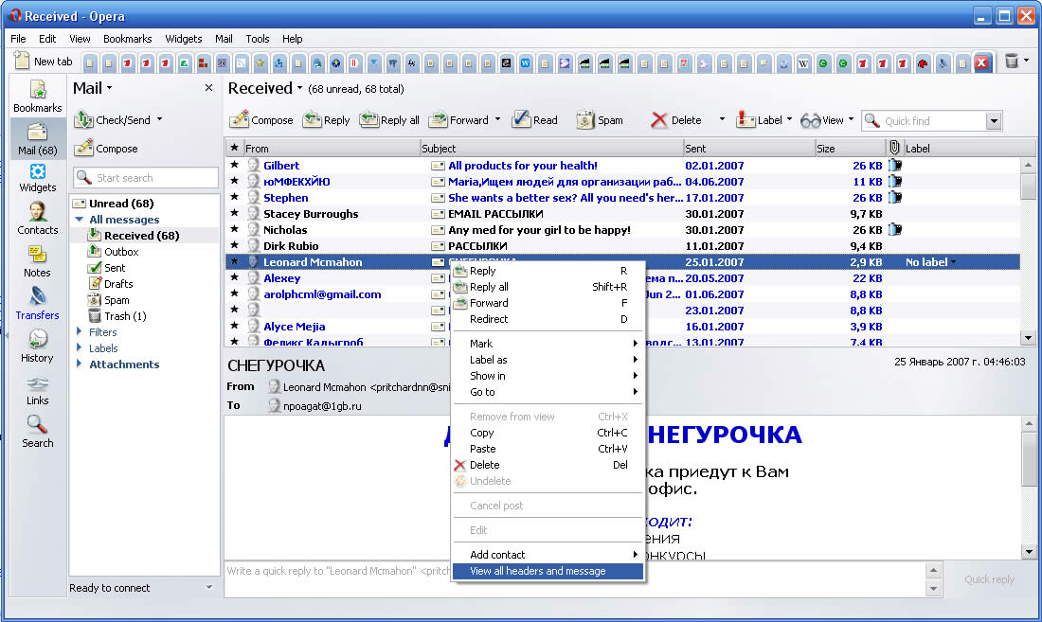Image resolution: width=1042 pixels, height=622 pixels.
Task: Mark message as Read in toolbar
Action: (534, 120)
